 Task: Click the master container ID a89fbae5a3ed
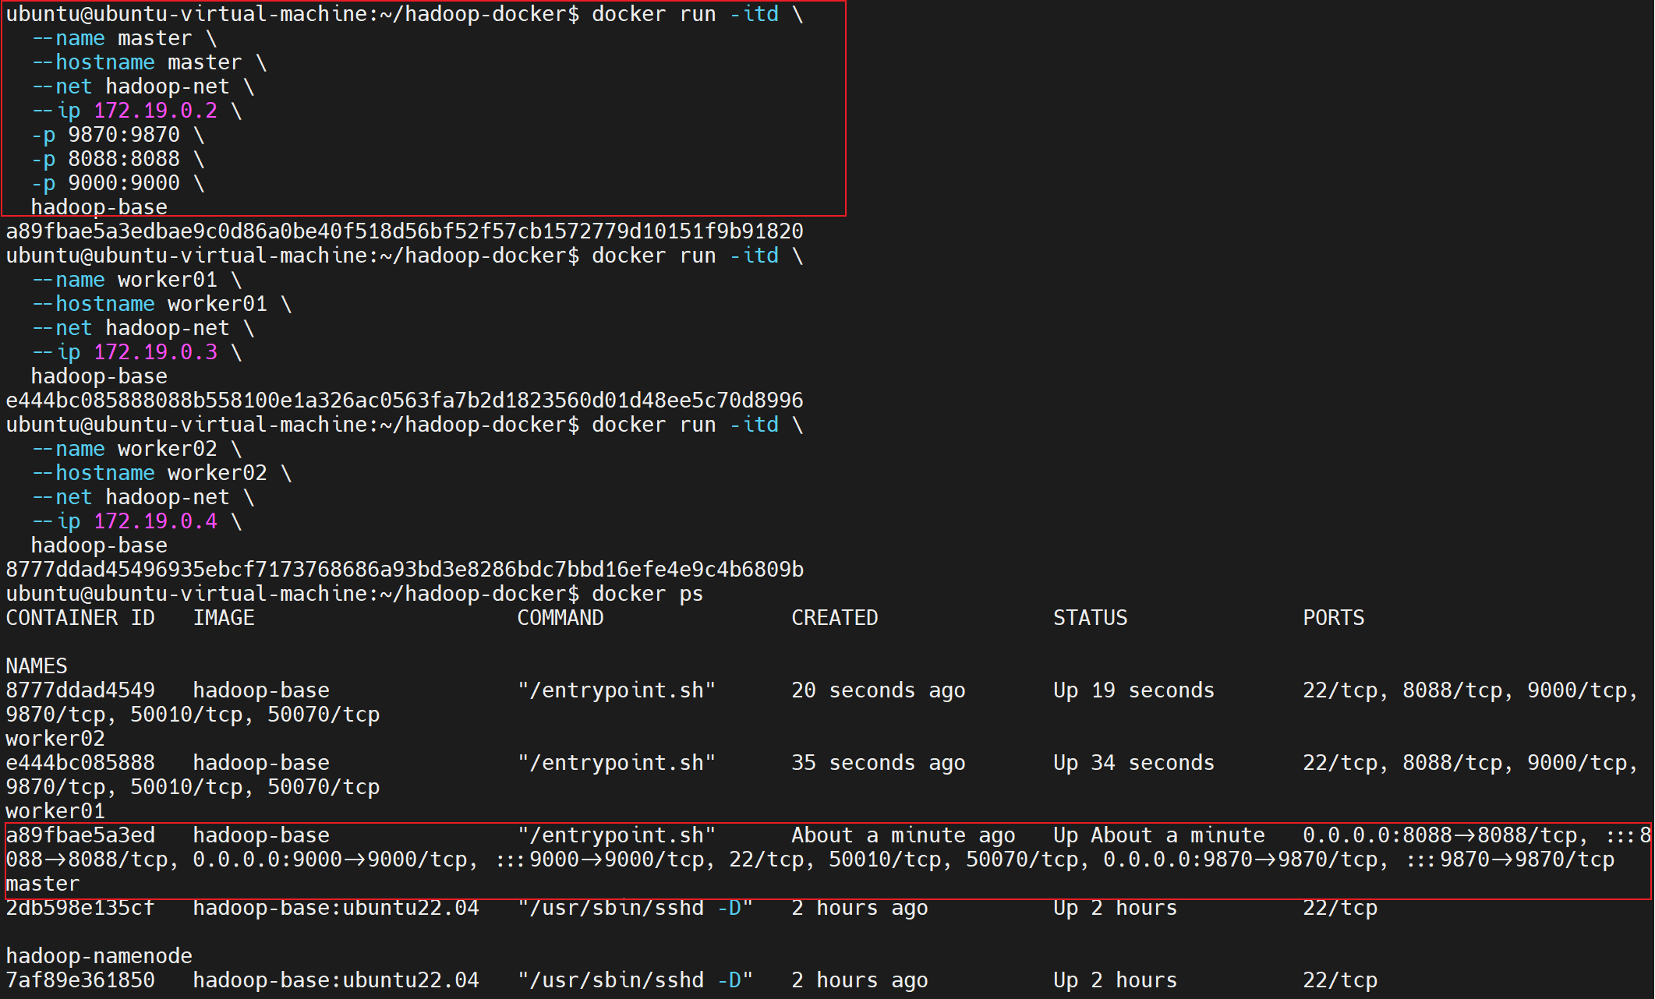80,835
